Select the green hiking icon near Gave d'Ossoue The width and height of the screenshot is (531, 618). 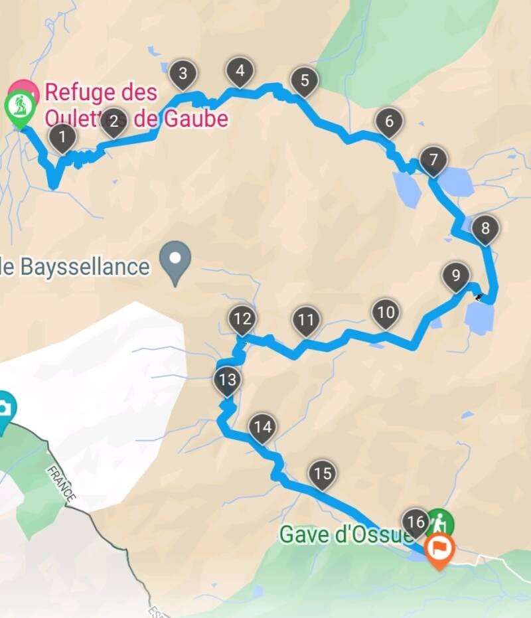click(441, 523)
